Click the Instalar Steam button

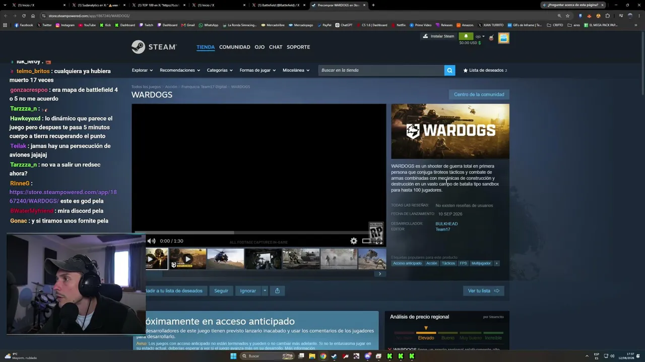(438, 36)
